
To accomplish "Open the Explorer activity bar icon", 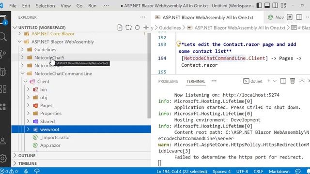I will pos(3,20).
